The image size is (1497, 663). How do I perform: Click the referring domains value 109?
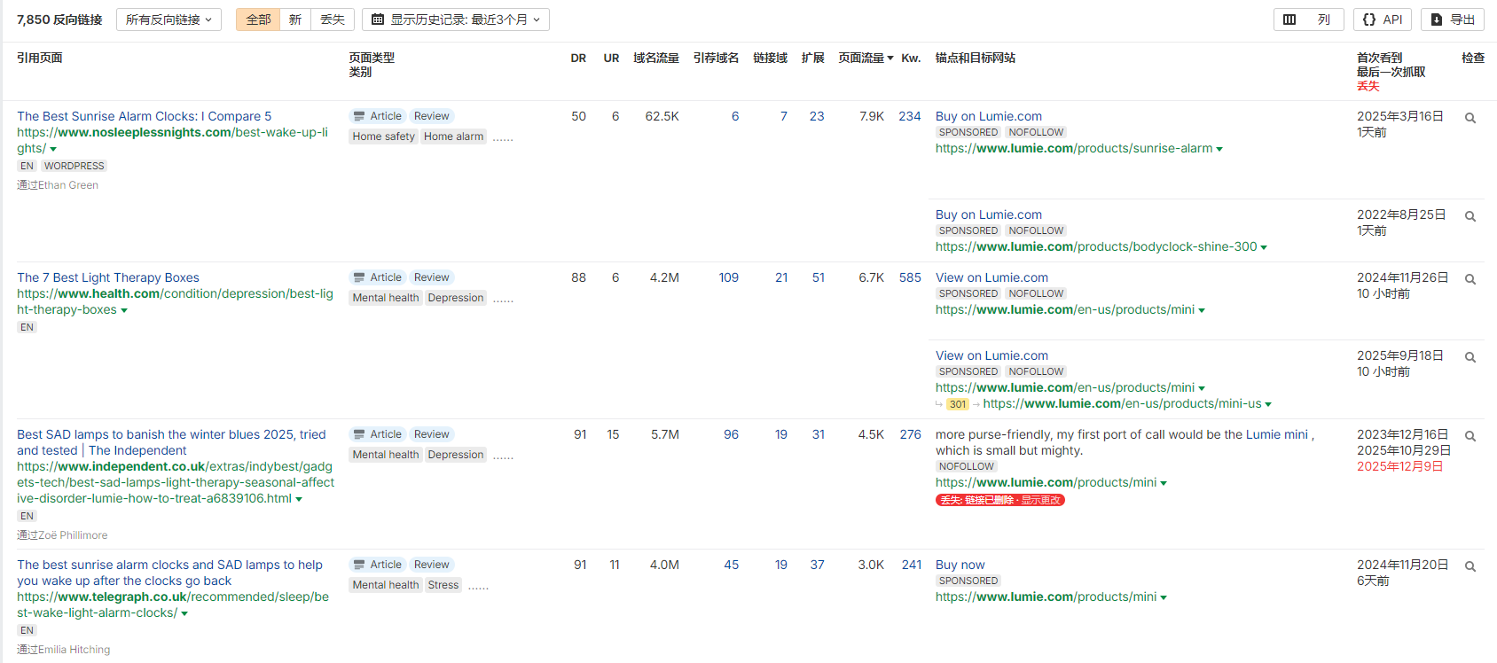click(x=728, y=277)
